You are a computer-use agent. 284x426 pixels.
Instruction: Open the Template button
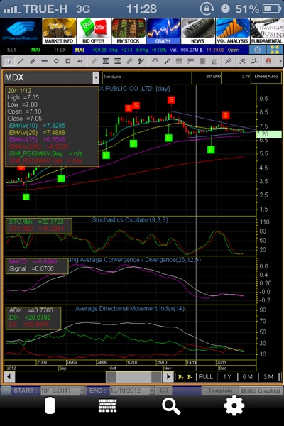pos(220,390)
